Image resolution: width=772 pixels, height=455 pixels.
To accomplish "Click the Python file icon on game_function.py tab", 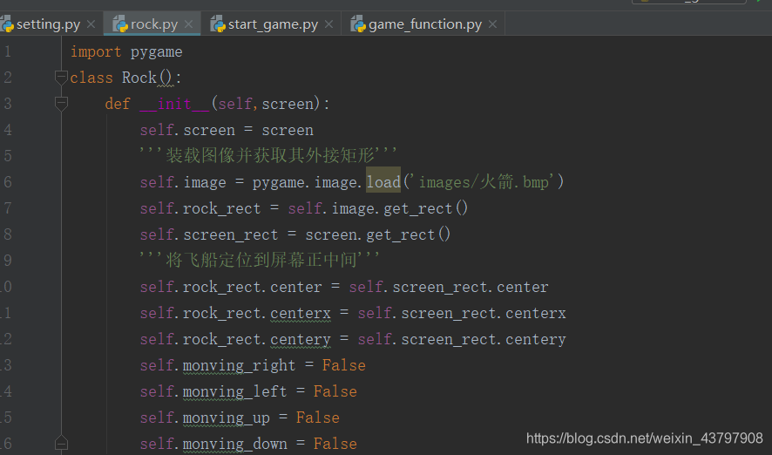I will [x=358, y=24].
